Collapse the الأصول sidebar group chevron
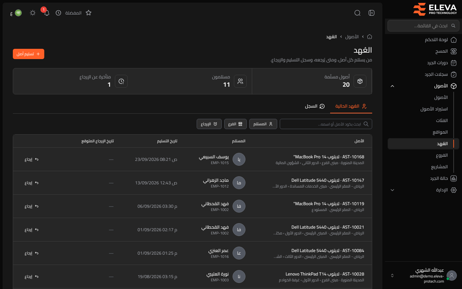This screenshot has height=289, width=462. (392, 86)
